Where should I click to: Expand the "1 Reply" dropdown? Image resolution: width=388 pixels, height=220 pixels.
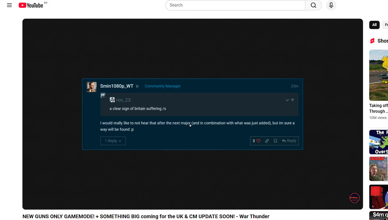[x=113, y=141]
